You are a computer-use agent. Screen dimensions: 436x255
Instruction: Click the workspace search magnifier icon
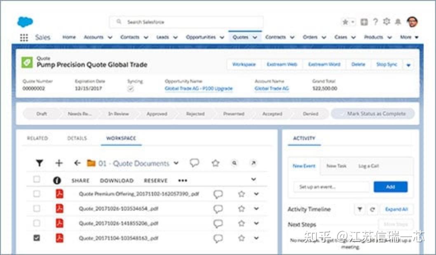click(234, 163)
